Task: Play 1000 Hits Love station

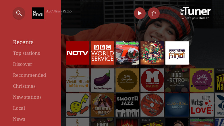Action: 202,105
